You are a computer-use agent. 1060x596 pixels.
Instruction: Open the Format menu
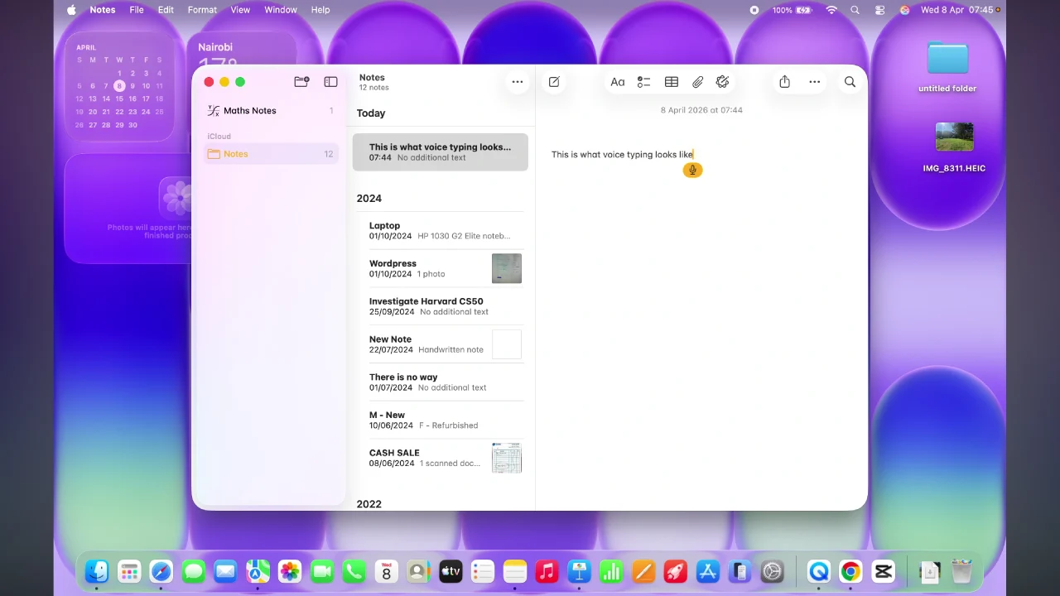202,10
